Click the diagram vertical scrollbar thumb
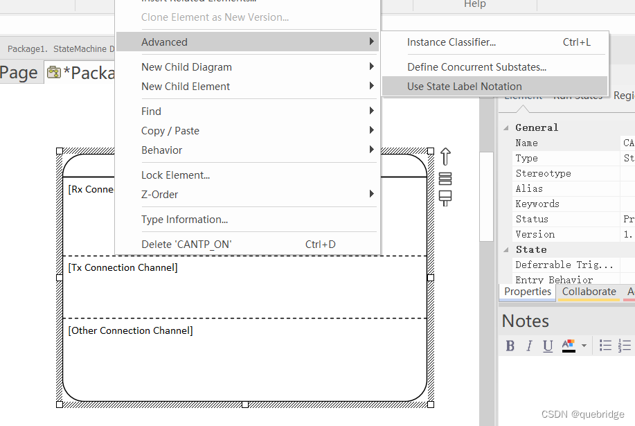635x426 pixels. [486, 197]
